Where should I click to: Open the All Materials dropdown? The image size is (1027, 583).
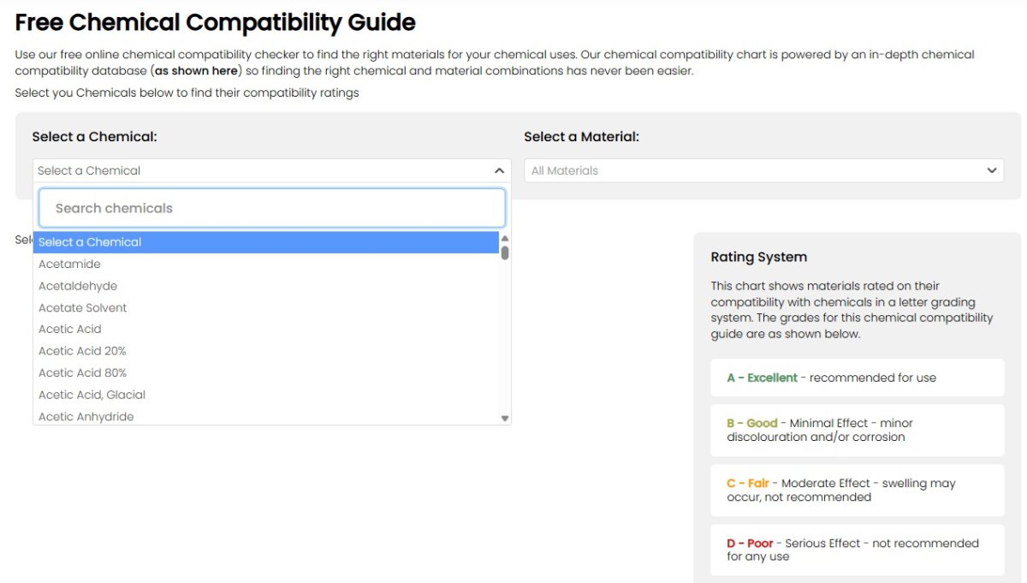(763, 170)
